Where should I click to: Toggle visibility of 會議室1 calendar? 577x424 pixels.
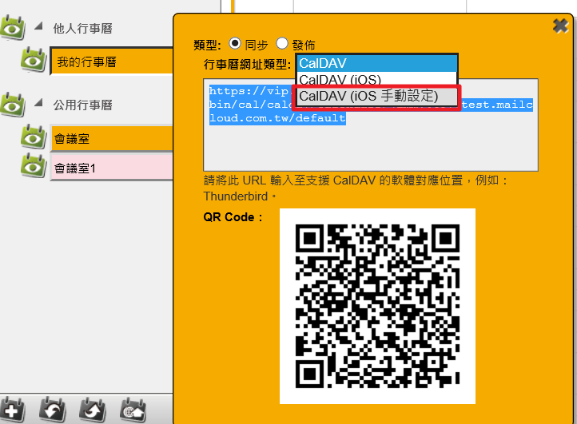pyautogui.click(x=34, y=166)
